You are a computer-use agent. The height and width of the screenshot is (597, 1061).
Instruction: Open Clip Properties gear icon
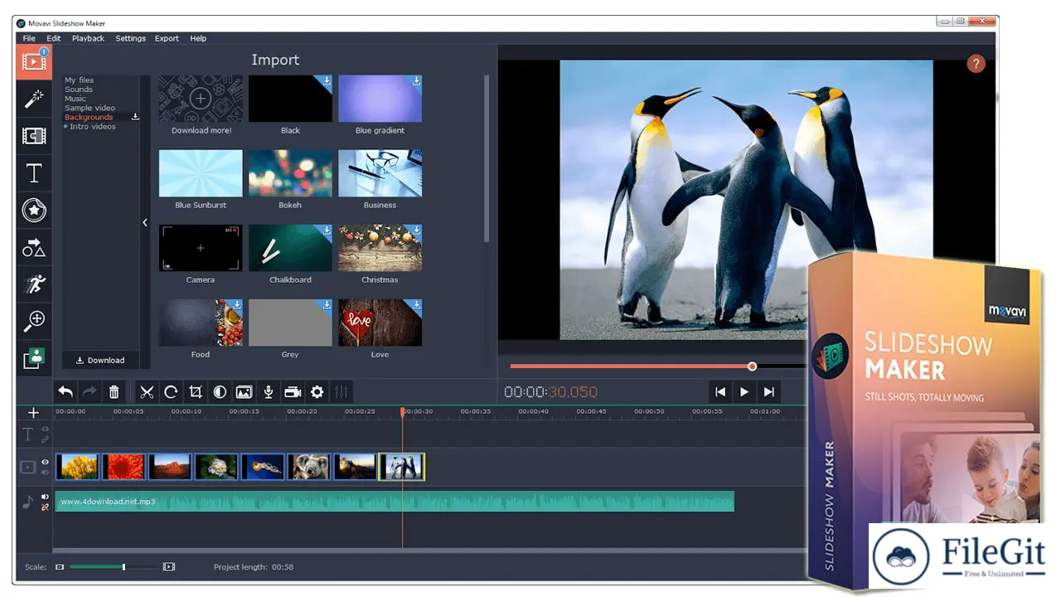pyautogui.click(x=317, y=392)
